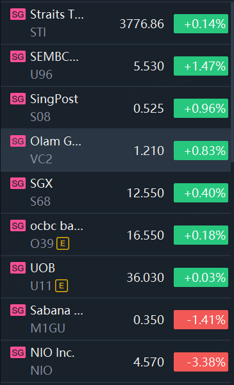Click the SG market badge beside Straits Times

point(18,15)
